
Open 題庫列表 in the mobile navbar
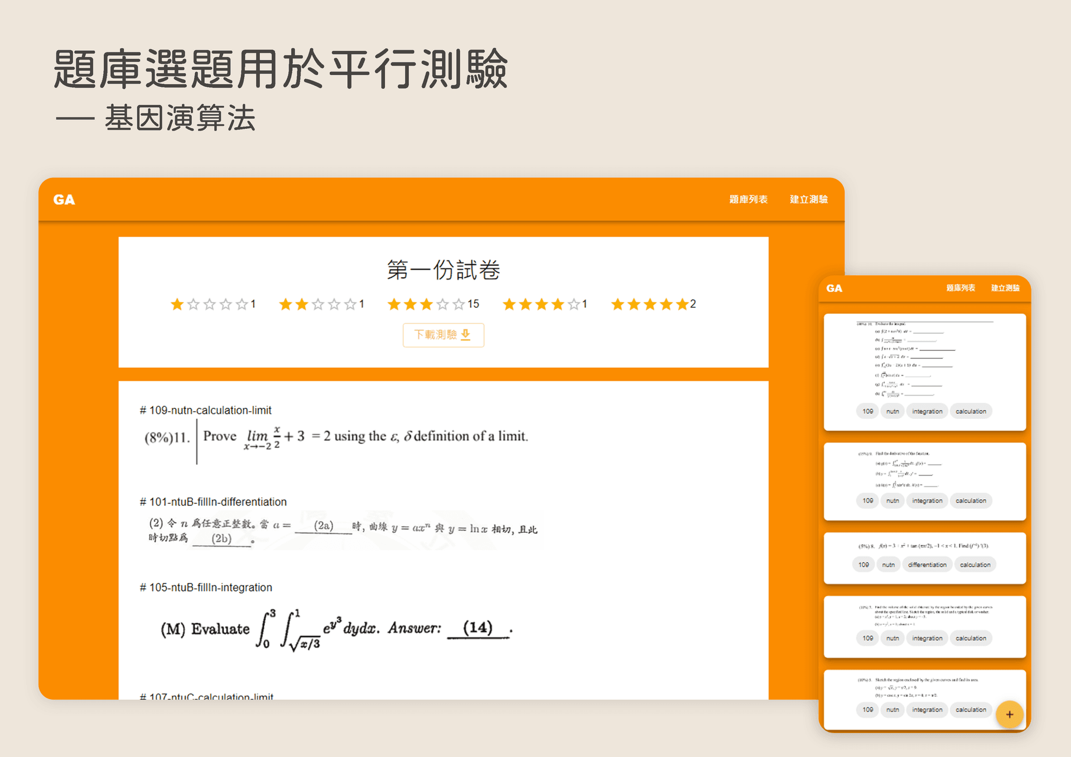[x=961, y=288]
